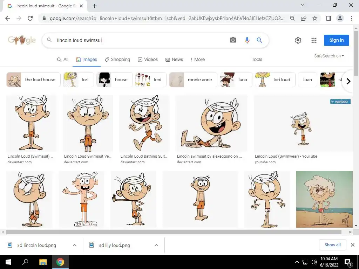Click the Chrome taskbar icon
359x269 pixels.
(x=60, y=262)
